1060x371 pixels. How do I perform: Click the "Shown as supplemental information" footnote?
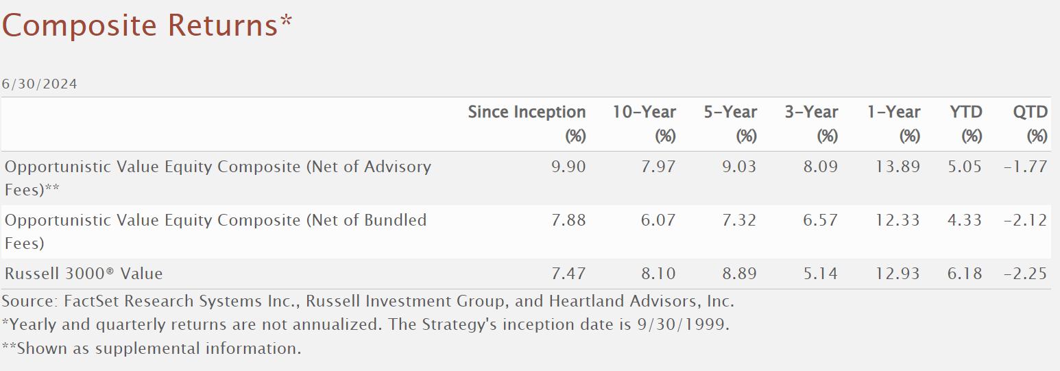coord(152,348)
